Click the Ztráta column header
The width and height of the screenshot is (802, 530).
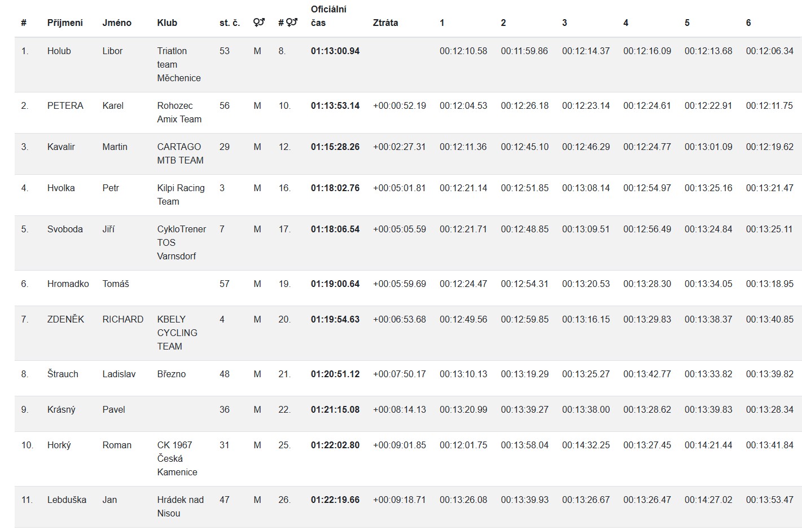pos(385,23)
